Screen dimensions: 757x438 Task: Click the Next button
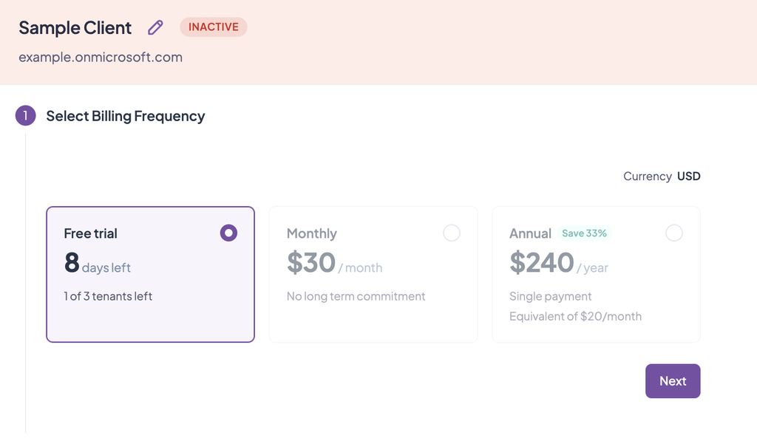(673, 381)
